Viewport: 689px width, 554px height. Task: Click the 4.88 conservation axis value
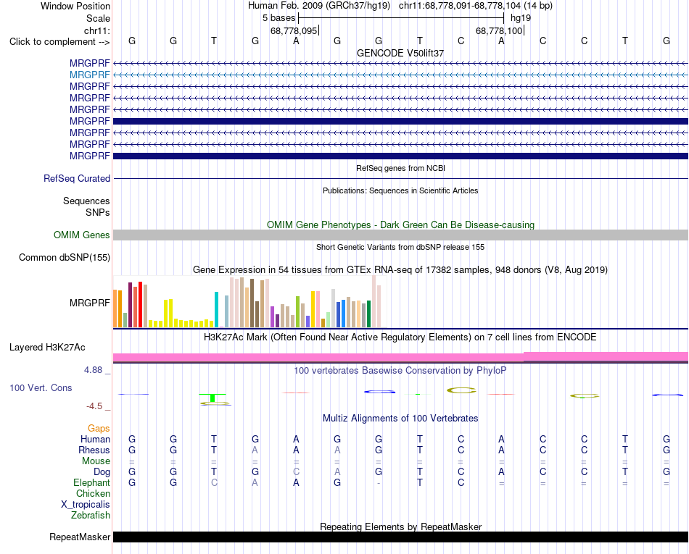tap(93, 370)
